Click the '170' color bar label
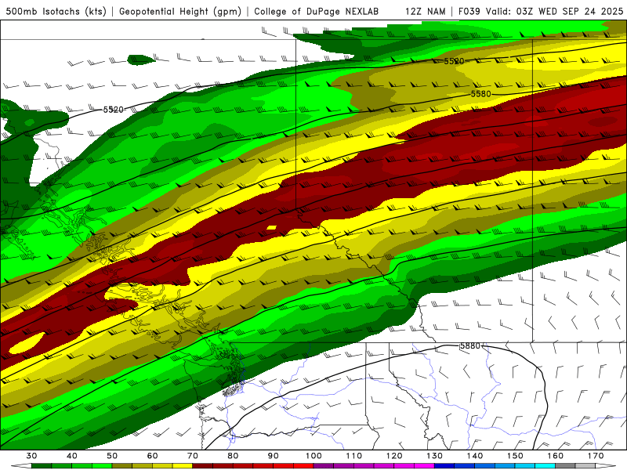Viewport: 627px width, 470px height. (596, 456)
